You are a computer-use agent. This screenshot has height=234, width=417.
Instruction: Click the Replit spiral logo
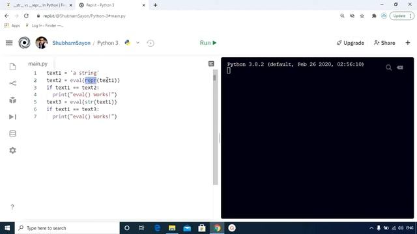tap(24, 43)
